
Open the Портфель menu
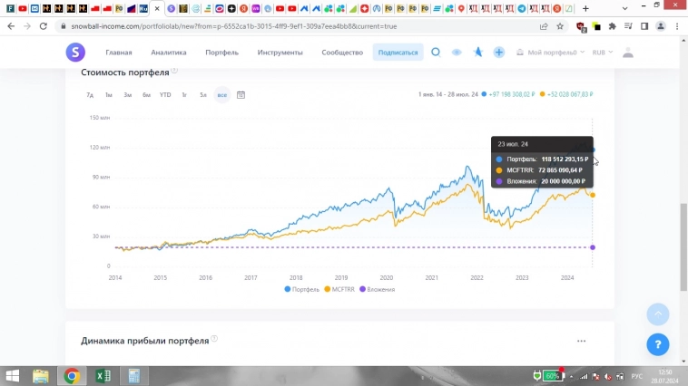click(x=222, y=53)
